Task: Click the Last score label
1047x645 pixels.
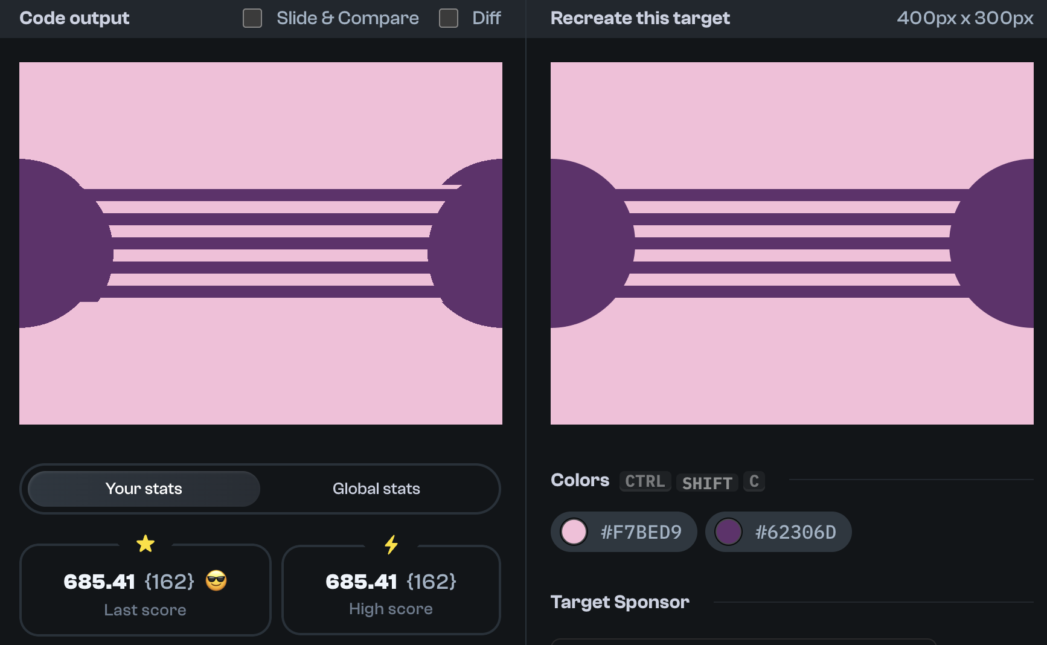Action: coord(145,610)
